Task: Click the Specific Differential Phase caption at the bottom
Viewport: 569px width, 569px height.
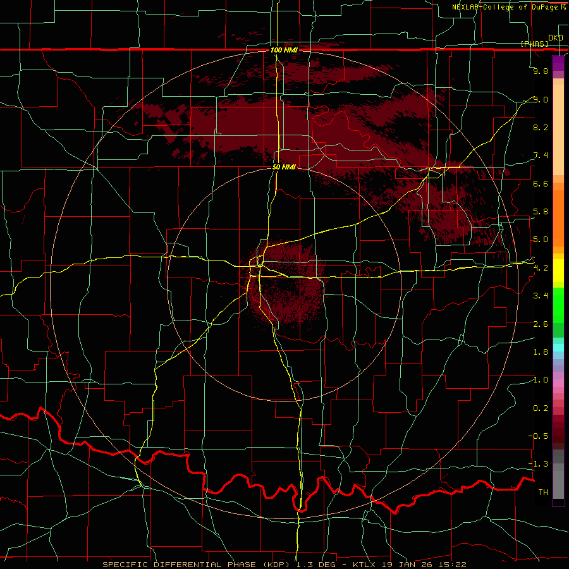Action: pos(284,565)
